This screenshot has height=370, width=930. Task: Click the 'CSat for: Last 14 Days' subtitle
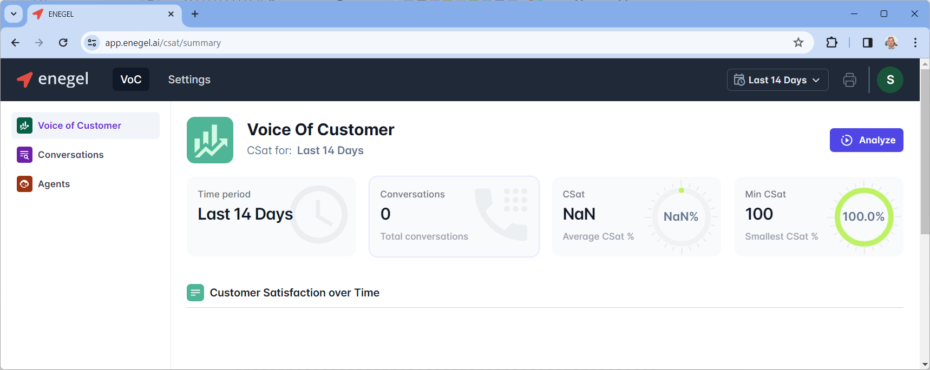(305, 150)
